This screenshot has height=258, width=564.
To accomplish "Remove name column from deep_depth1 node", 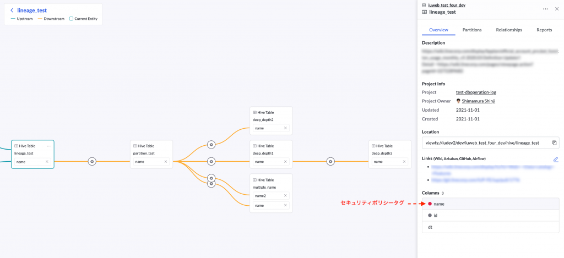I will click(285, 162).
